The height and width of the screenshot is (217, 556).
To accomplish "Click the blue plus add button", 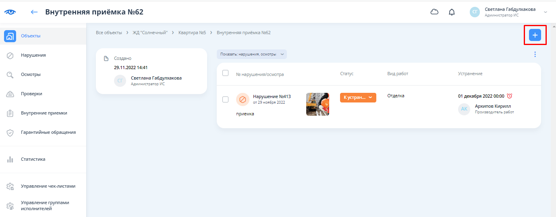I will [x=535, y=35].
